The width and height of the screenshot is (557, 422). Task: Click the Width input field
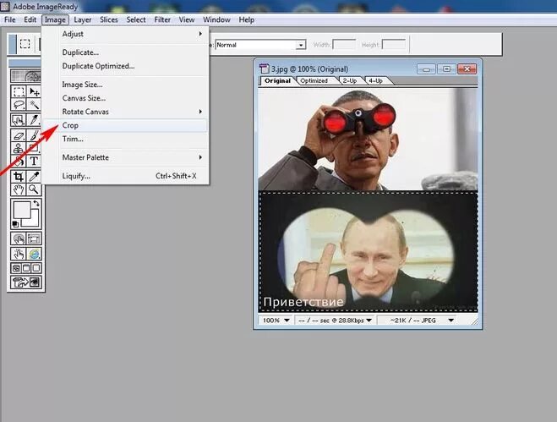coord(344,45)
